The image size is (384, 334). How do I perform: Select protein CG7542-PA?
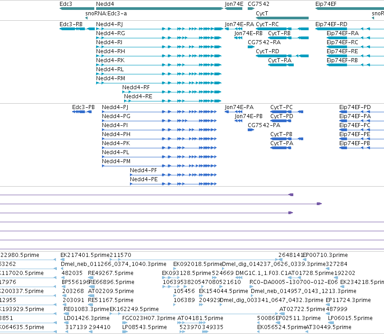(x=264, y=125)
